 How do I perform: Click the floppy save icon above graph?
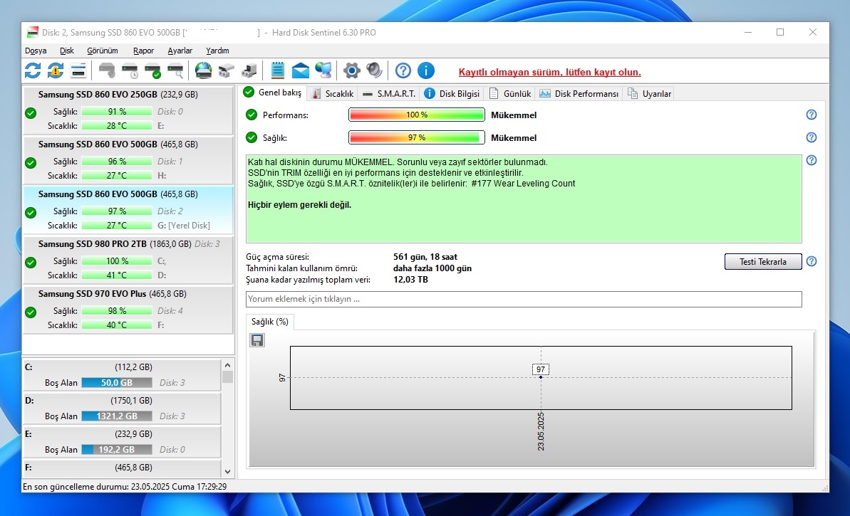click(257, 340)
